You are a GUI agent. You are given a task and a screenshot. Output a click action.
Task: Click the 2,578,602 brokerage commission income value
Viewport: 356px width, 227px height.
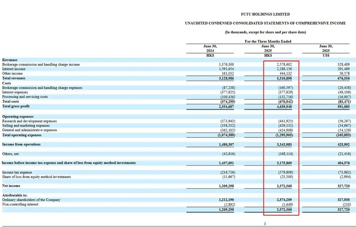(283, 65)
